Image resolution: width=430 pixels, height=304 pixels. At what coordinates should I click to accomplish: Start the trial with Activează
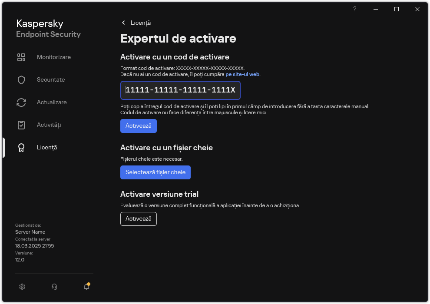tap(138, 219)
